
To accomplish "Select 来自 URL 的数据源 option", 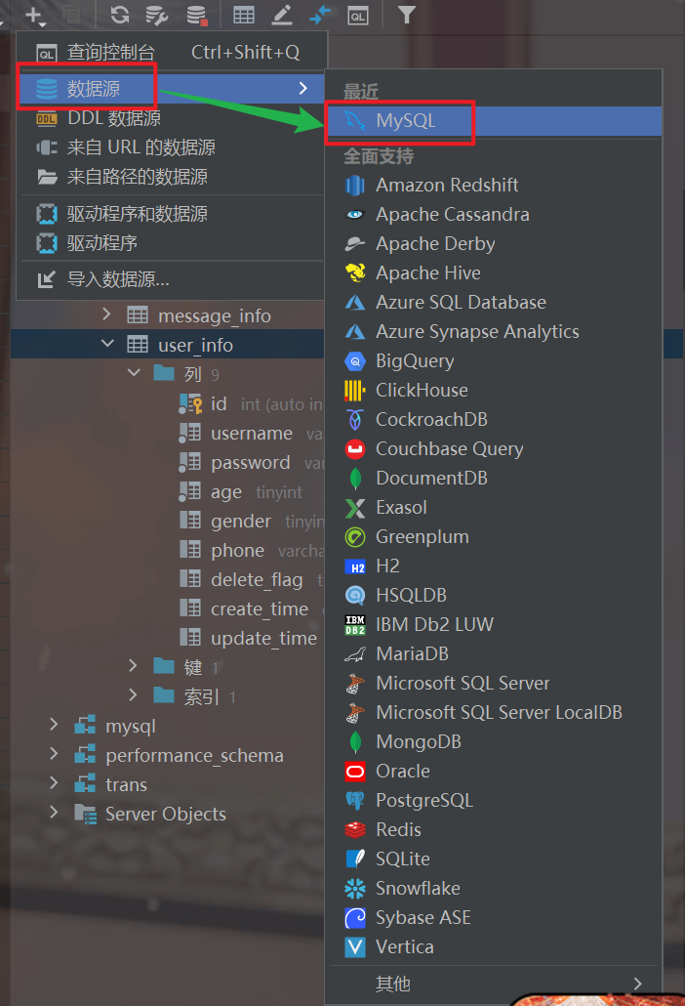I will (172, 147).
